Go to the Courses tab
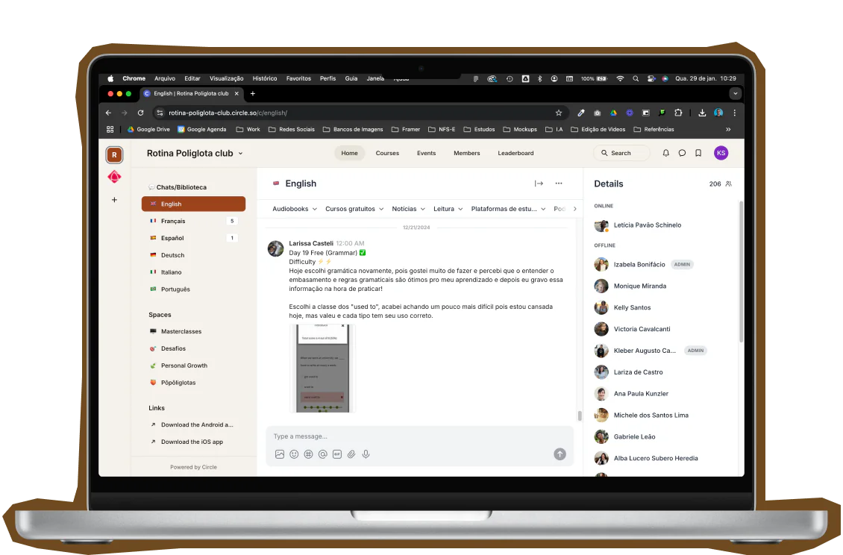Image resolution: width=843 pixels, height=555 pixels. coord(387,153)
